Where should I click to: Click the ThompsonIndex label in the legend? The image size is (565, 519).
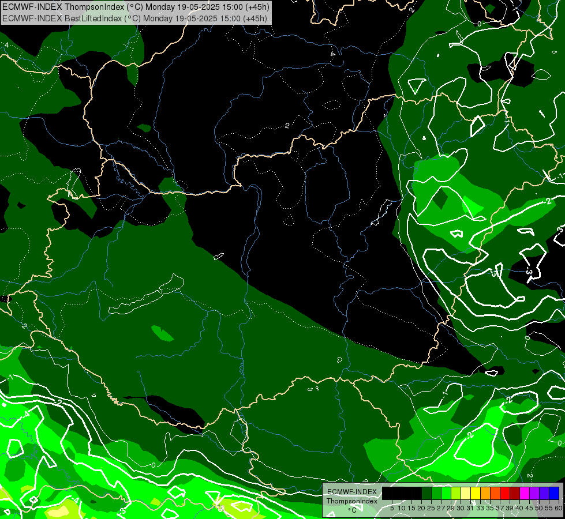point(351,501)
